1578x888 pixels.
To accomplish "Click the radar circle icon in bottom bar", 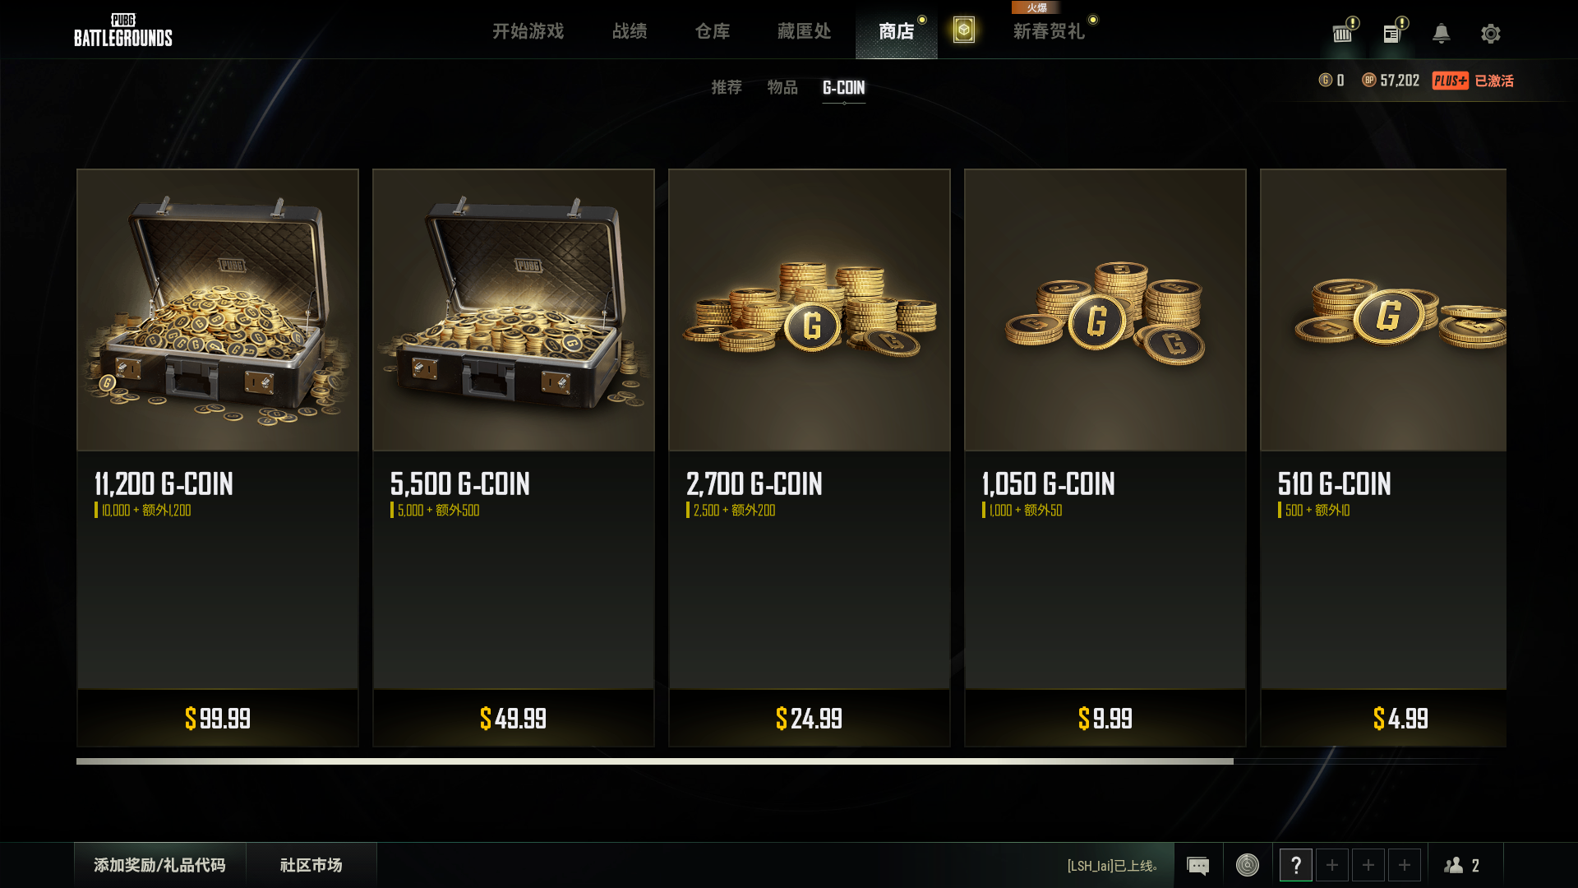I will 1248,865.
